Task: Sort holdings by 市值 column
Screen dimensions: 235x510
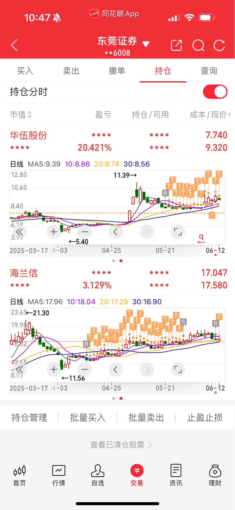Action: click(21, 115)
